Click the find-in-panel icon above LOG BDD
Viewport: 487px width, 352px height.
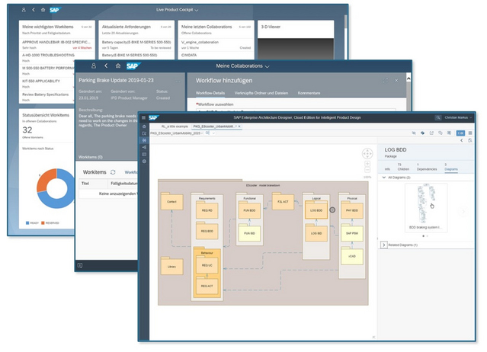coord(470,141)
